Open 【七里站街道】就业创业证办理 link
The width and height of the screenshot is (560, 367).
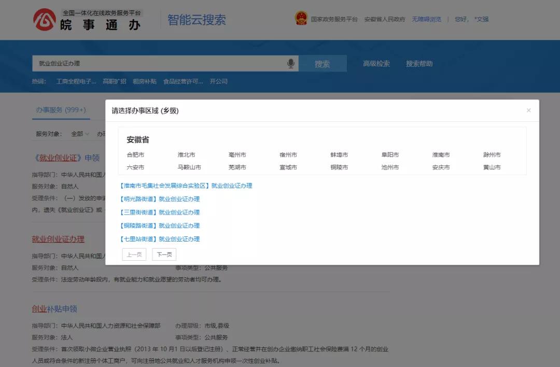click(x=161, y=238)
